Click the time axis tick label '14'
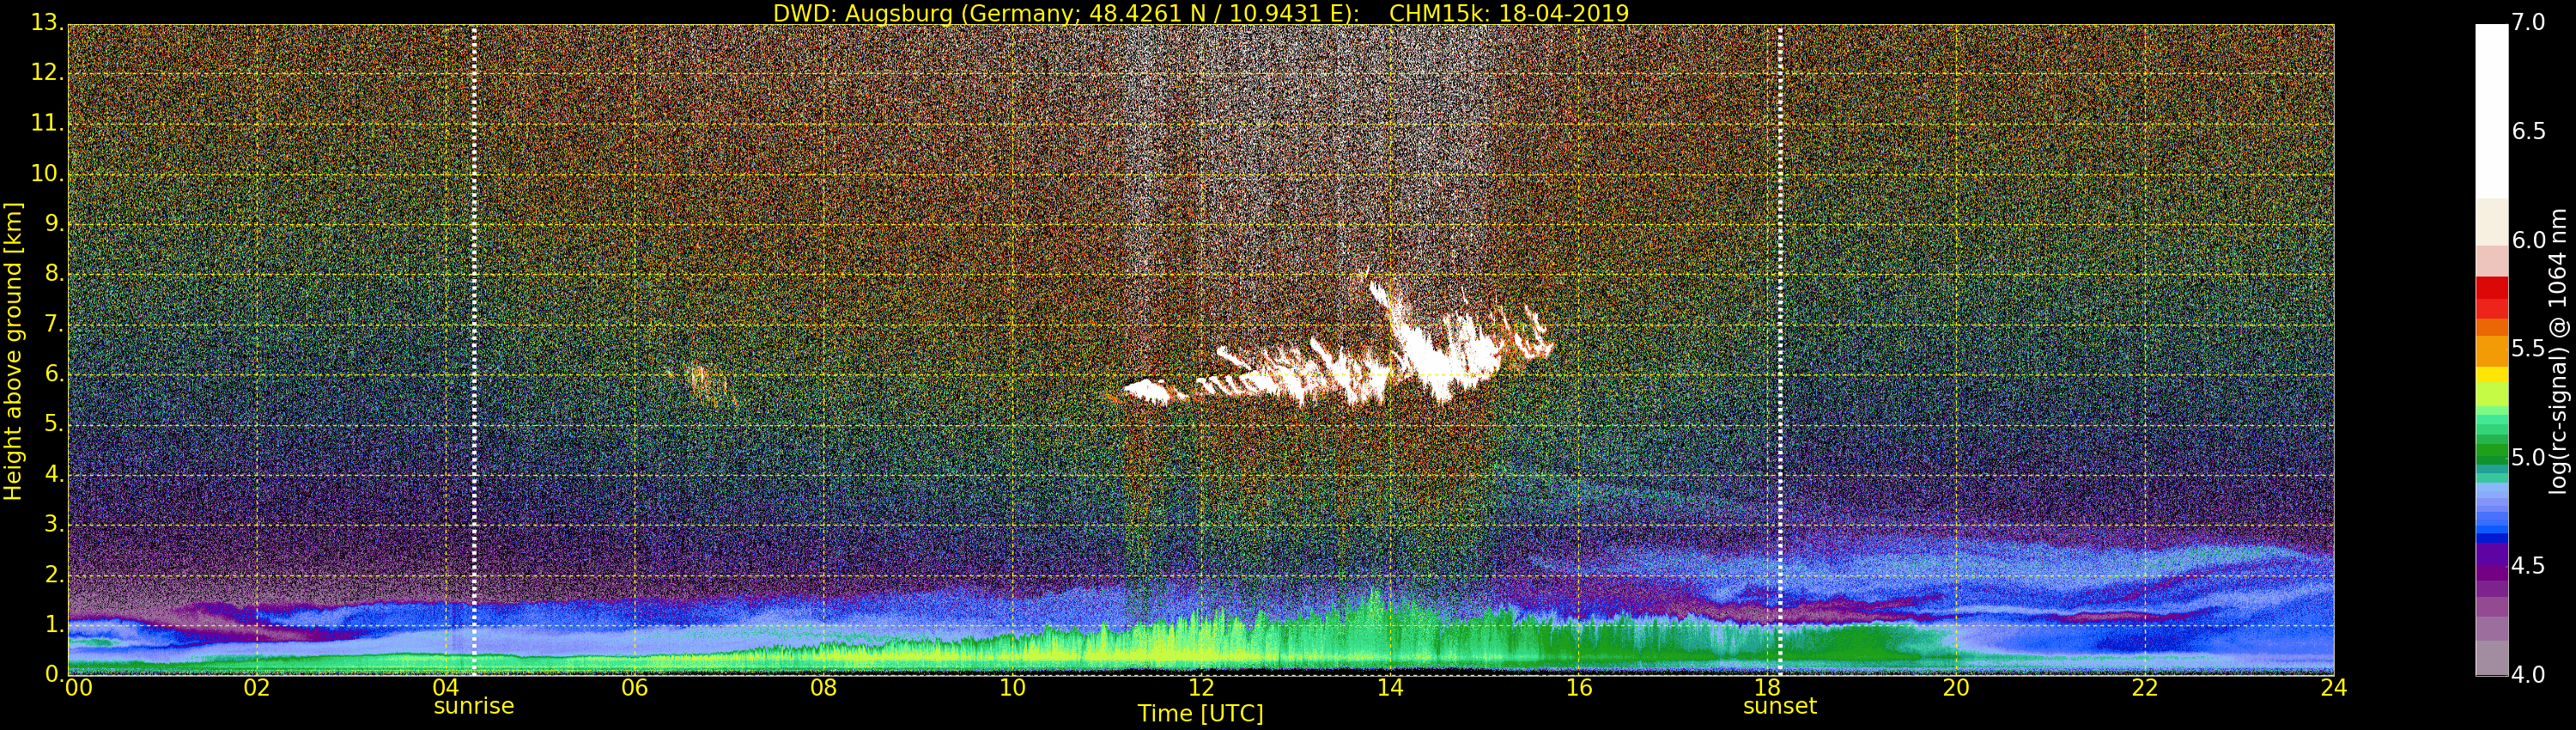 point(1390,688)
